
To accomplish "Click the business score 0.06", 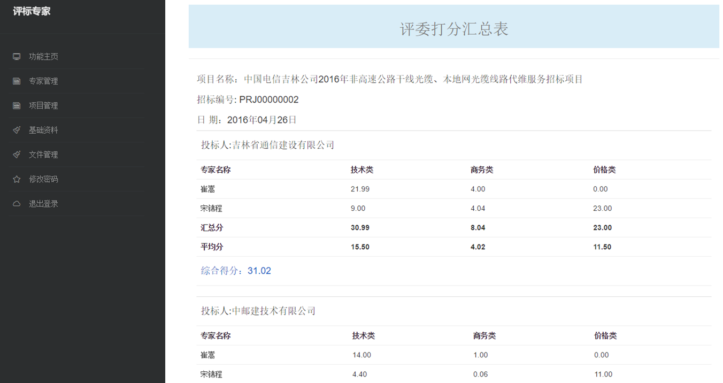I will 481,374.
